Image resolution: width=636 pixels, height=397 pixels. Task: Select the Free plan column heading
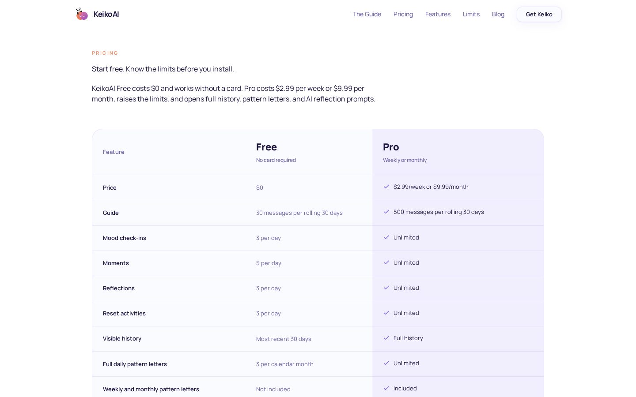[266, 147]
